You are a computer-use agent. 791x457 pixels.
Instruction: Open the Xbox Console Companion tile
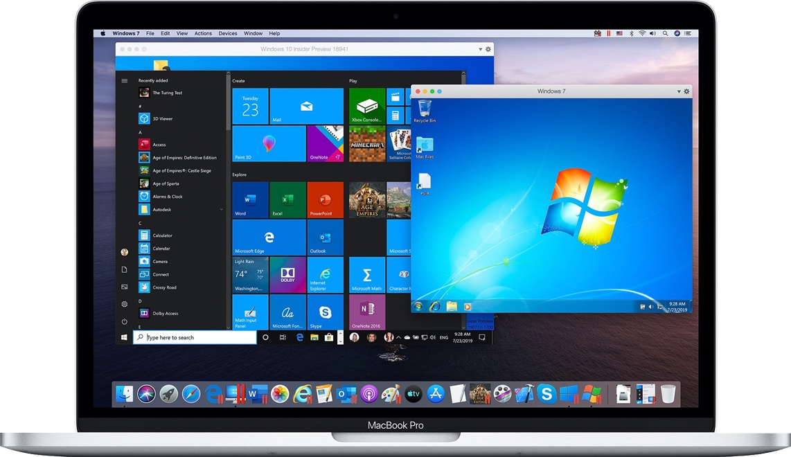coord(366,105)
